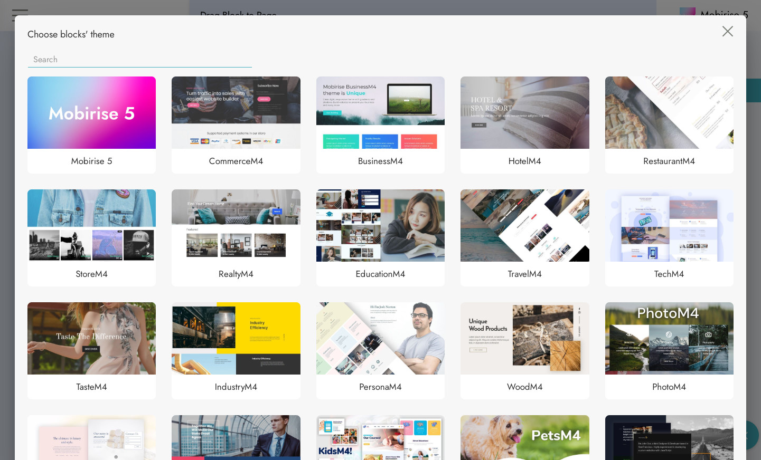Select the TravelM4 theme card
This screenshot has width=761, height=460.
[524, 226]
